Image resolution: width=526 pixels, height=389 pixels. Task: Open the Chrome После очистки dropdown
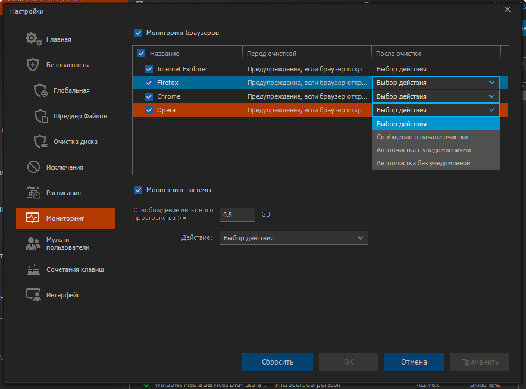tap(436, 96)
